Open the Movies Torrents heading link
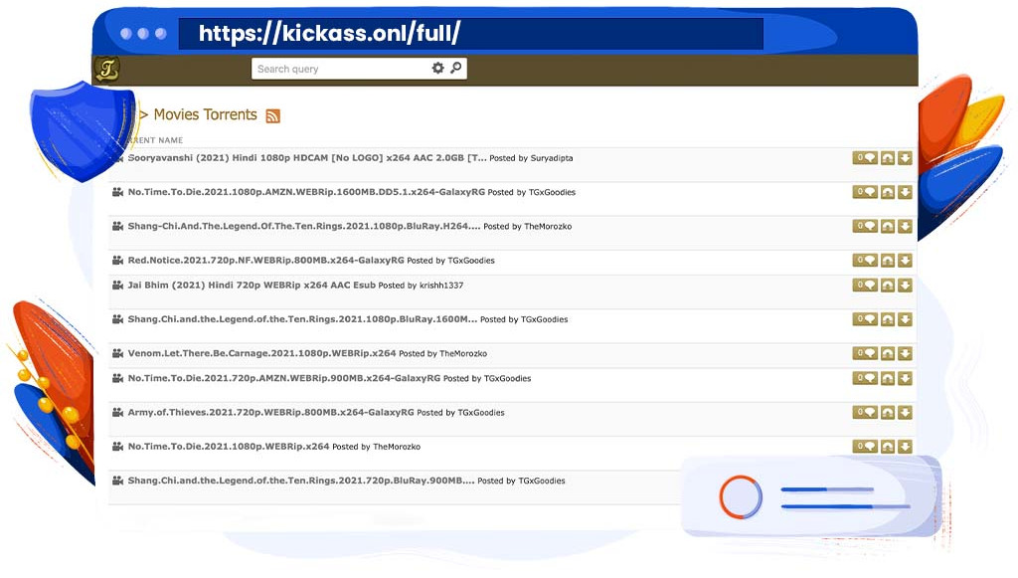1018x578 pixels. 205,115
